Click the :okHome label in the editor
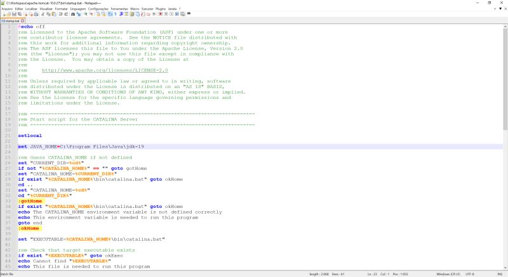508x277 pixels. click(29, 228)
